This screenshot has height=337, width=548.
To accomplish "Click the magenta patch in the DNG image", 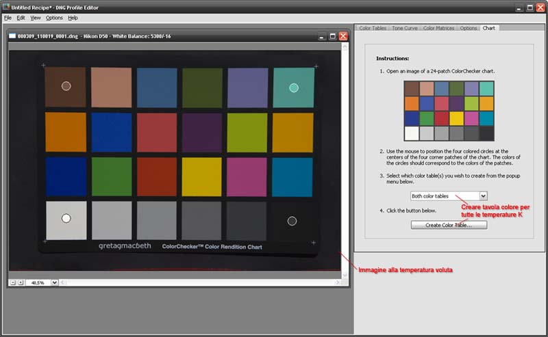I will pos(247,177).
